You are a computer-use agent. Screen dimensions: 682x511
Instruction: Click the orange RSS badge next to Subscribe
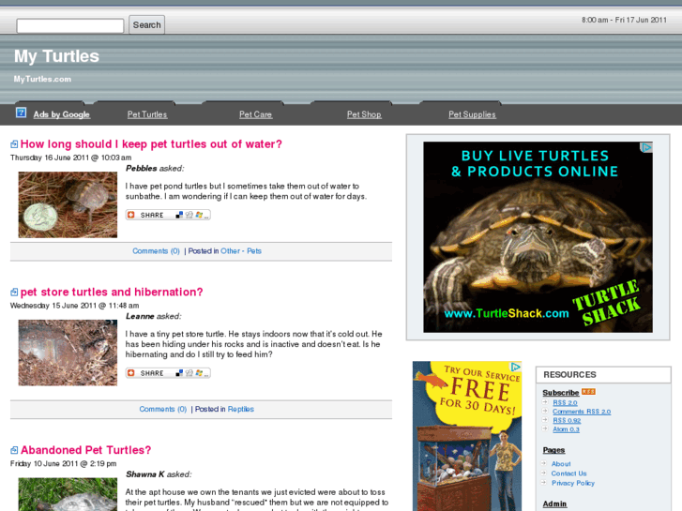[588, 392]
